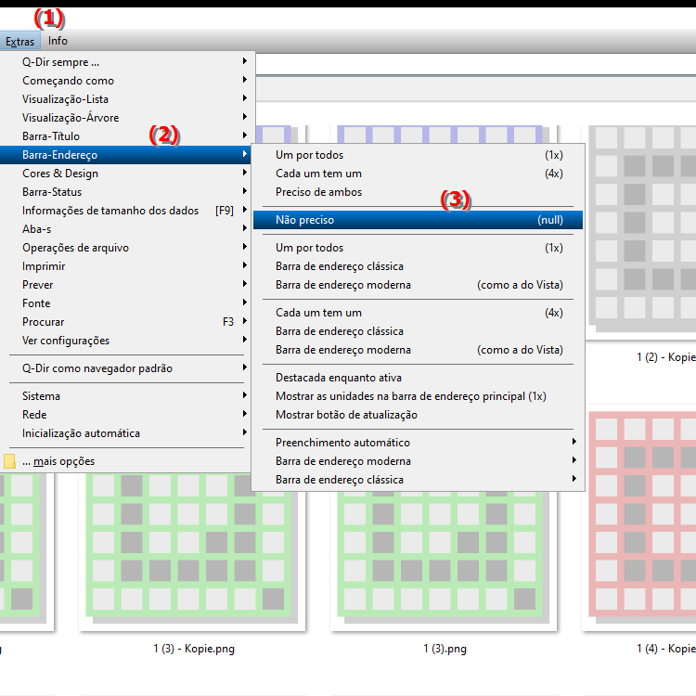This screenshot has width=696, height=696.
Task: Select the Barra-Endereço menu entry
Action: [x=125, y=155]
